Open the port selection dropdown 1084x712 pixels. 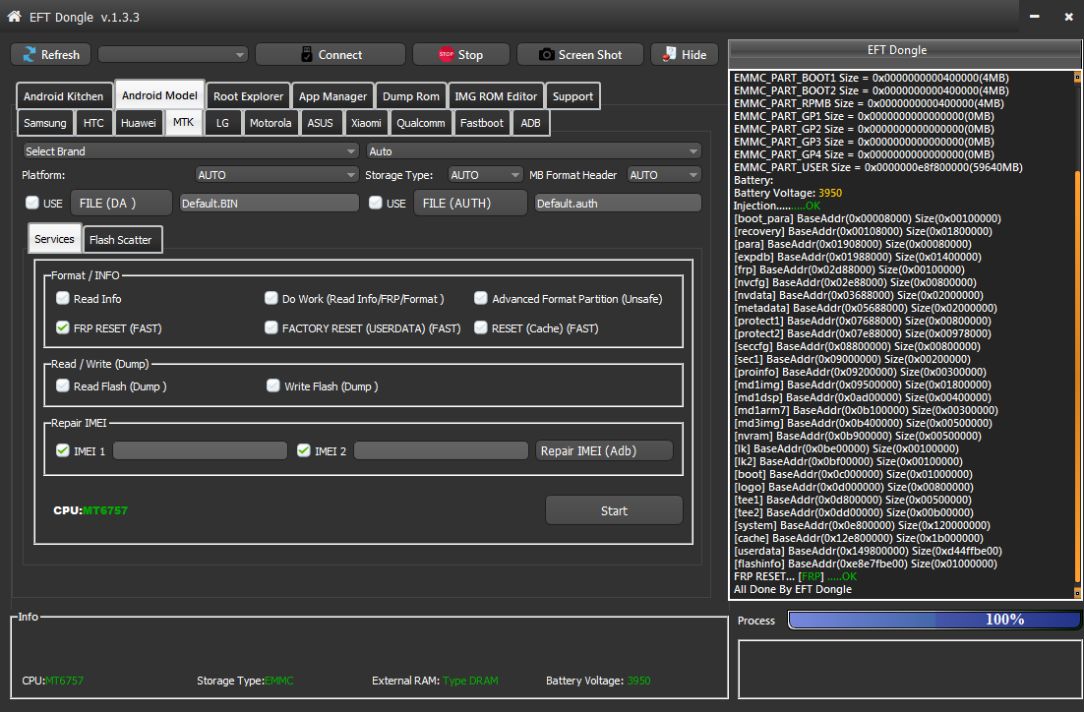pyautogui.click(x=173, y=55)
